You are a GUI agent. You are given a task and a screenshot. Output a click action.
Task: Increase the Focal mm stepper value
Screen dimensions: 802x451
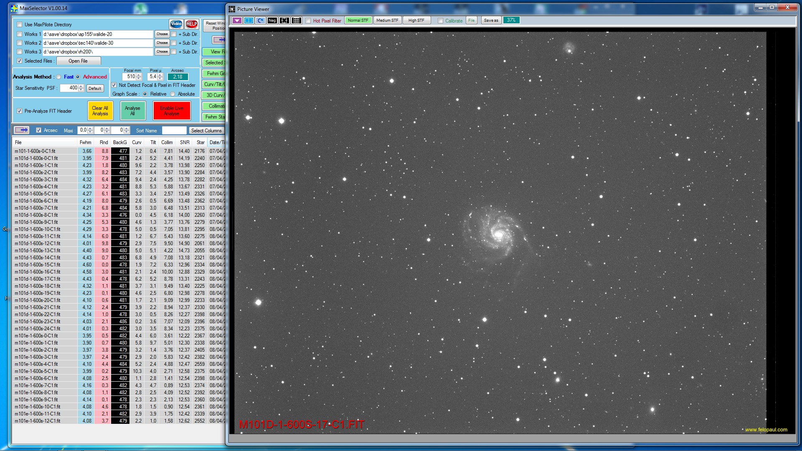pos(139,75)
